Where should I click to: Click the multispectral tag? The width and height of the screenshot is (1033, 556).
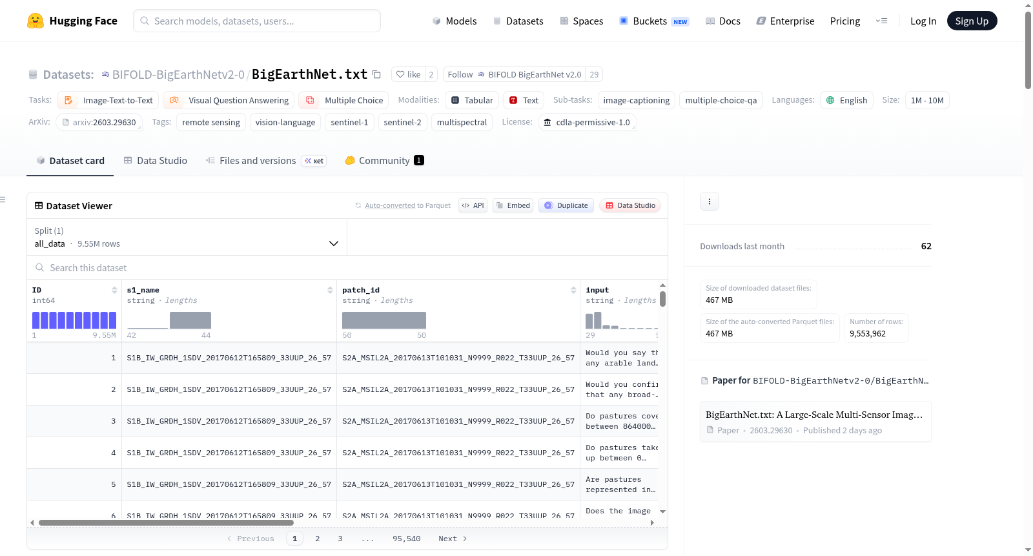pyautogui.click(x=462, y=122)
